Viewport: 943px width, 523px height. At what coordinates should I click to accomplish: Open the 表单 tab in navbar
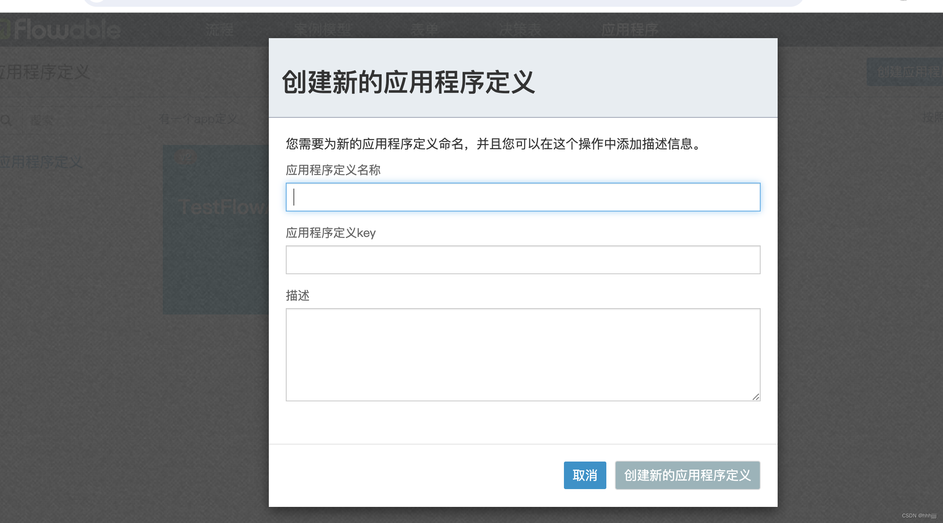[x=424, y=30]
